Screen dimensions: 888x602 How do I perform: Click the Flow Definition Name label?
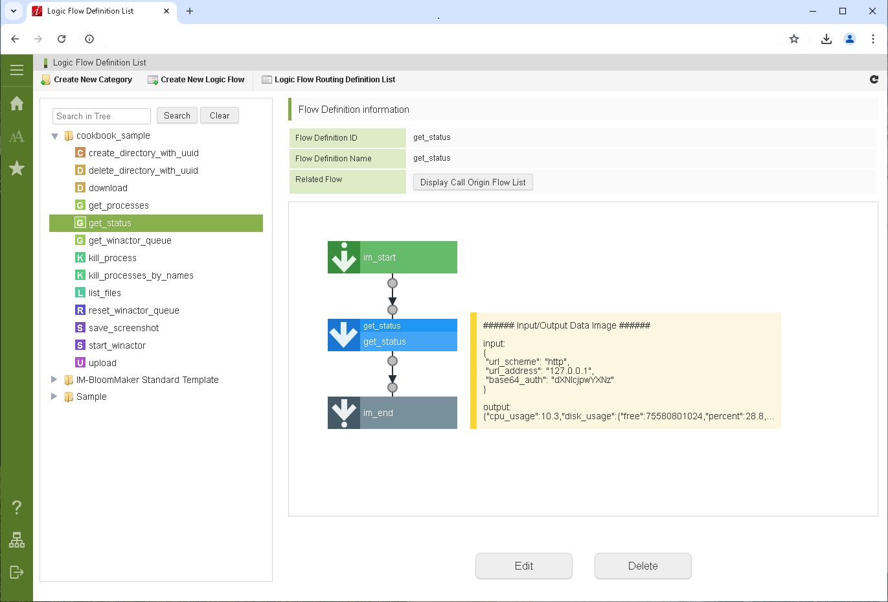pos(334,158)
